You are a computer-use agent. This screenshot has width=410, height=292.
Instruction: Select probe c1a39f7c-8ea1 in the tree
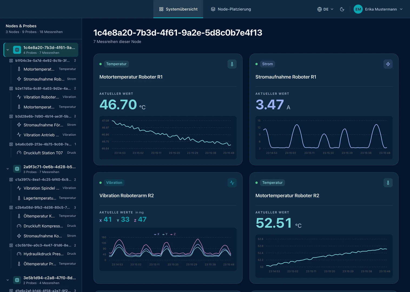coord(42,180)
